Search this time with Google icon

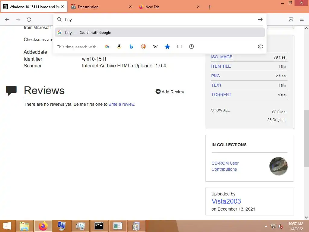(x=107, y=47)
